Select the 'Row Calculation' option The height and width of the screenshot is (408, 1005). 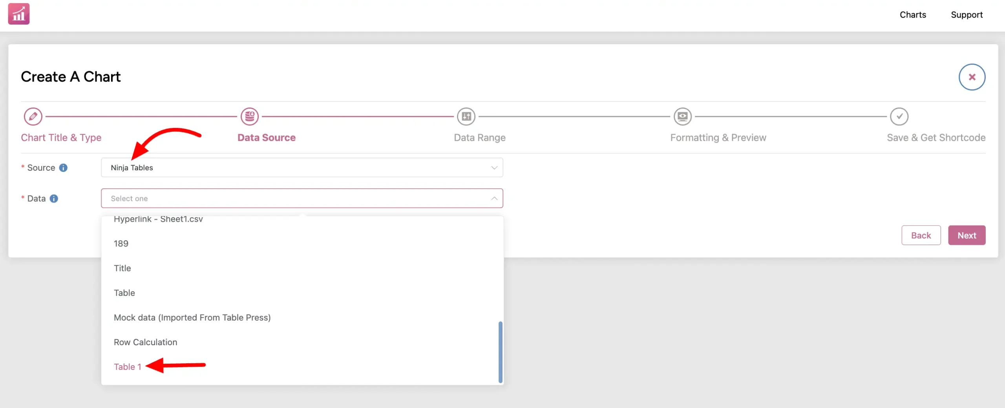point(302,342)
